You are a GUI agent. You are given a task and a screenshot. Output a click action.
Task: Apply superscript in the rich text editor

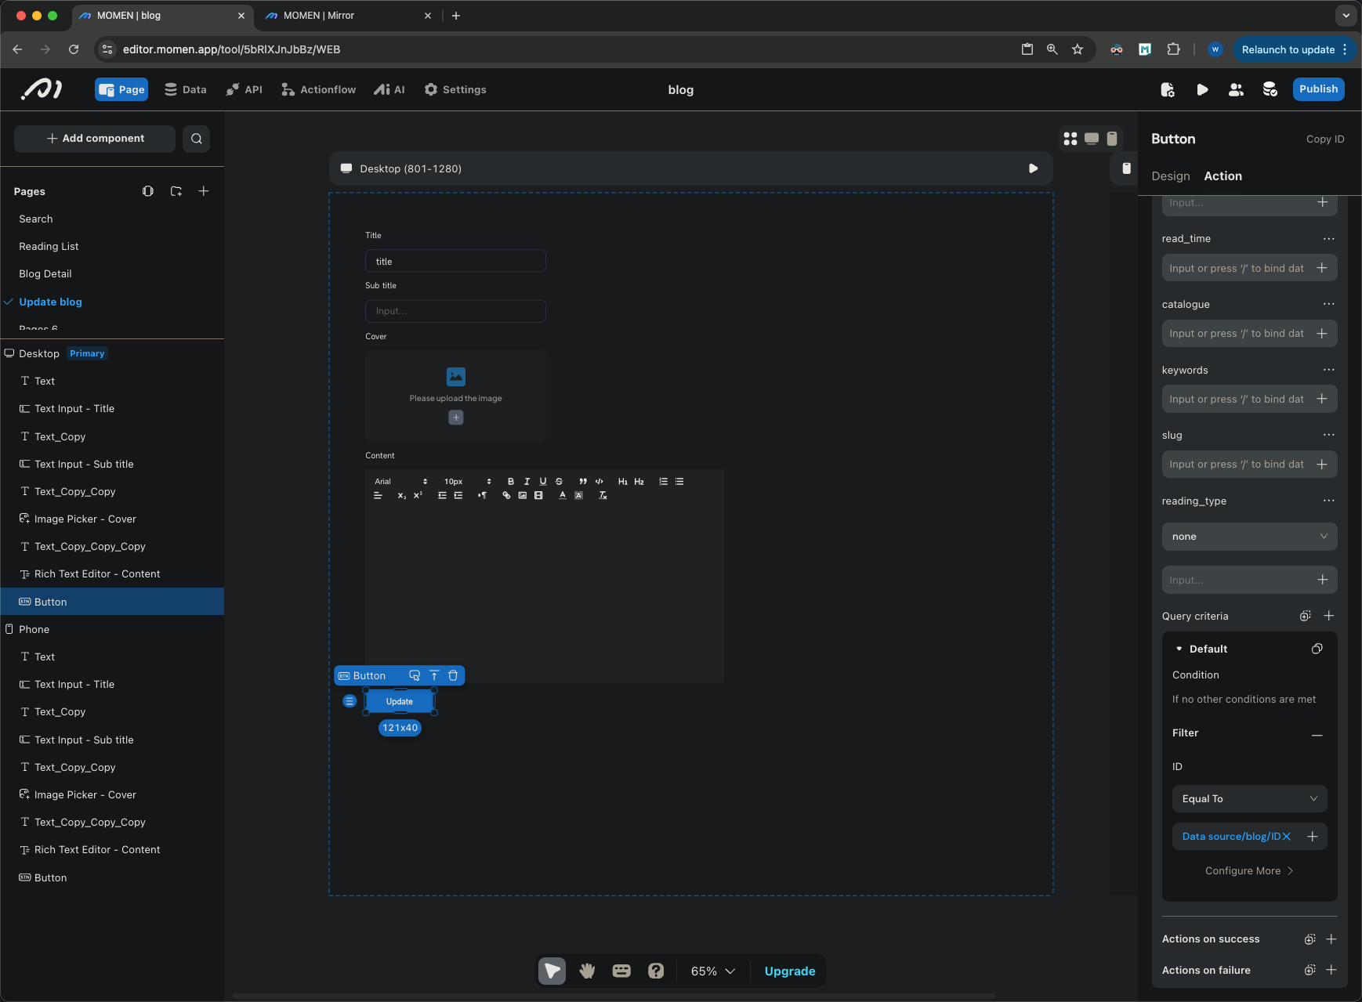(418, 495)
